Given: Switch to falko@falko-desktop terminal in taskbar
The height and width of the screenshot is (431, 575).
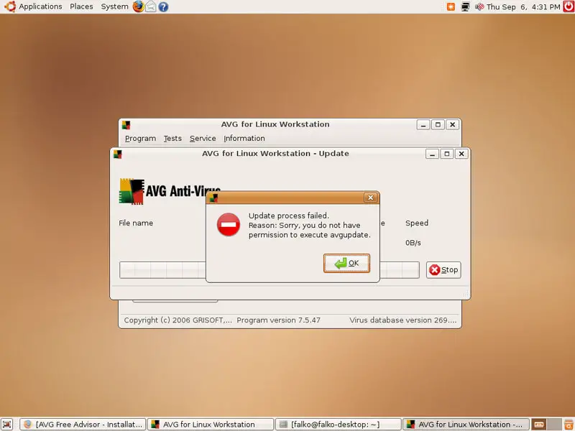Looking at the screenshot, I should pos(338,425).
